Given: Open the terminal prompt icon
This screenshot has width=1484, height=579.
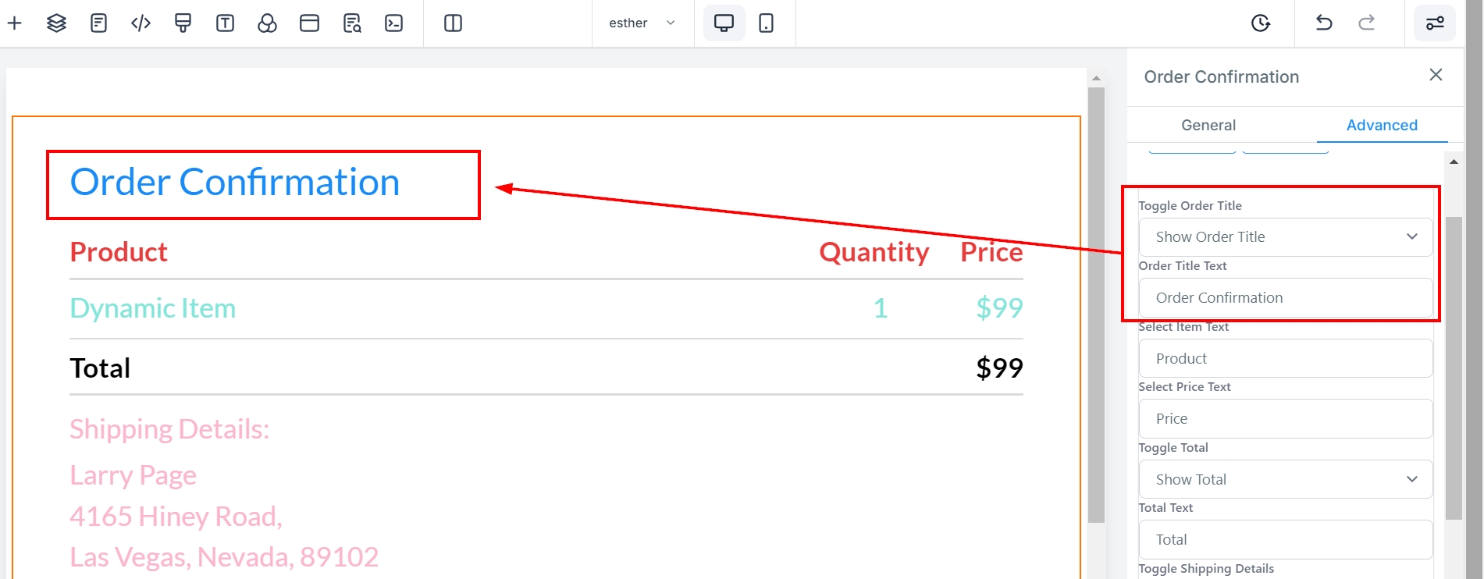Looking at the screenshot, I should click(x=394, y=23).
